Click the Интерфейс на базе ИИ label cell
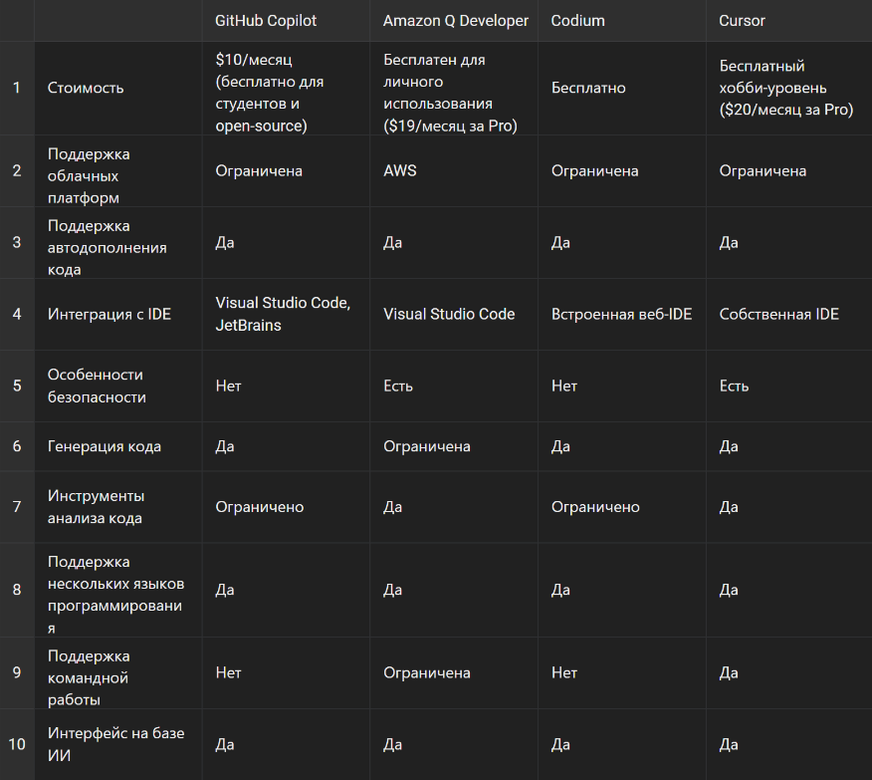The width and height of the screenshot is (872, 780). (117, 744)
